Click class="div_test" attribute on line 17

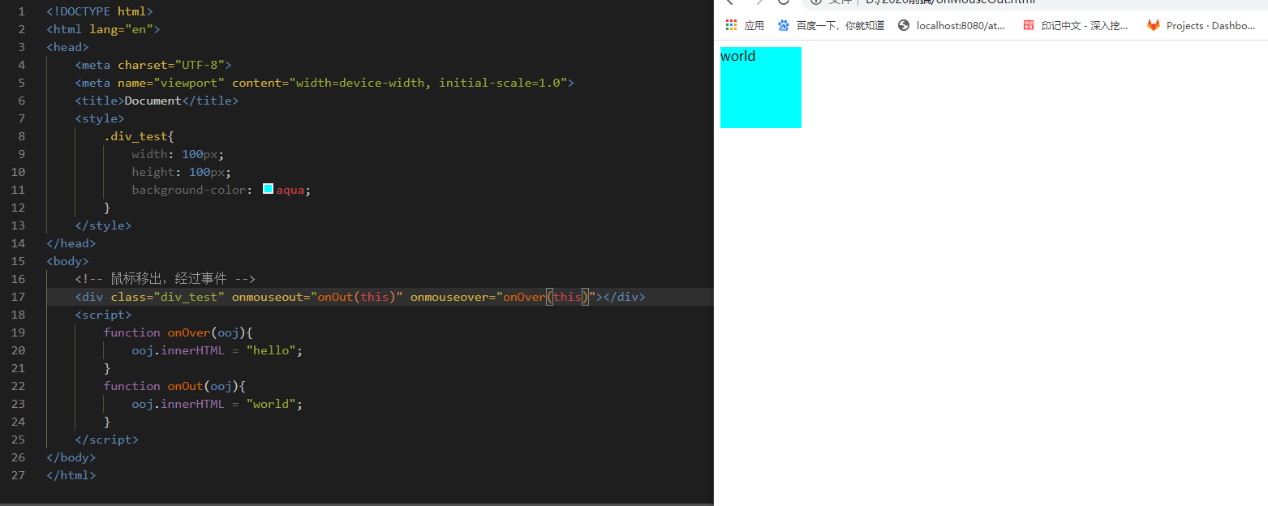[168, 297]
